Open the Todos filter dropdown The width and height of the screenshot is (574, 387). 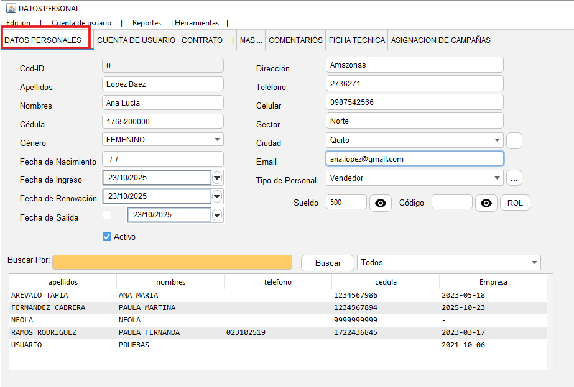[x=534, y=263]
